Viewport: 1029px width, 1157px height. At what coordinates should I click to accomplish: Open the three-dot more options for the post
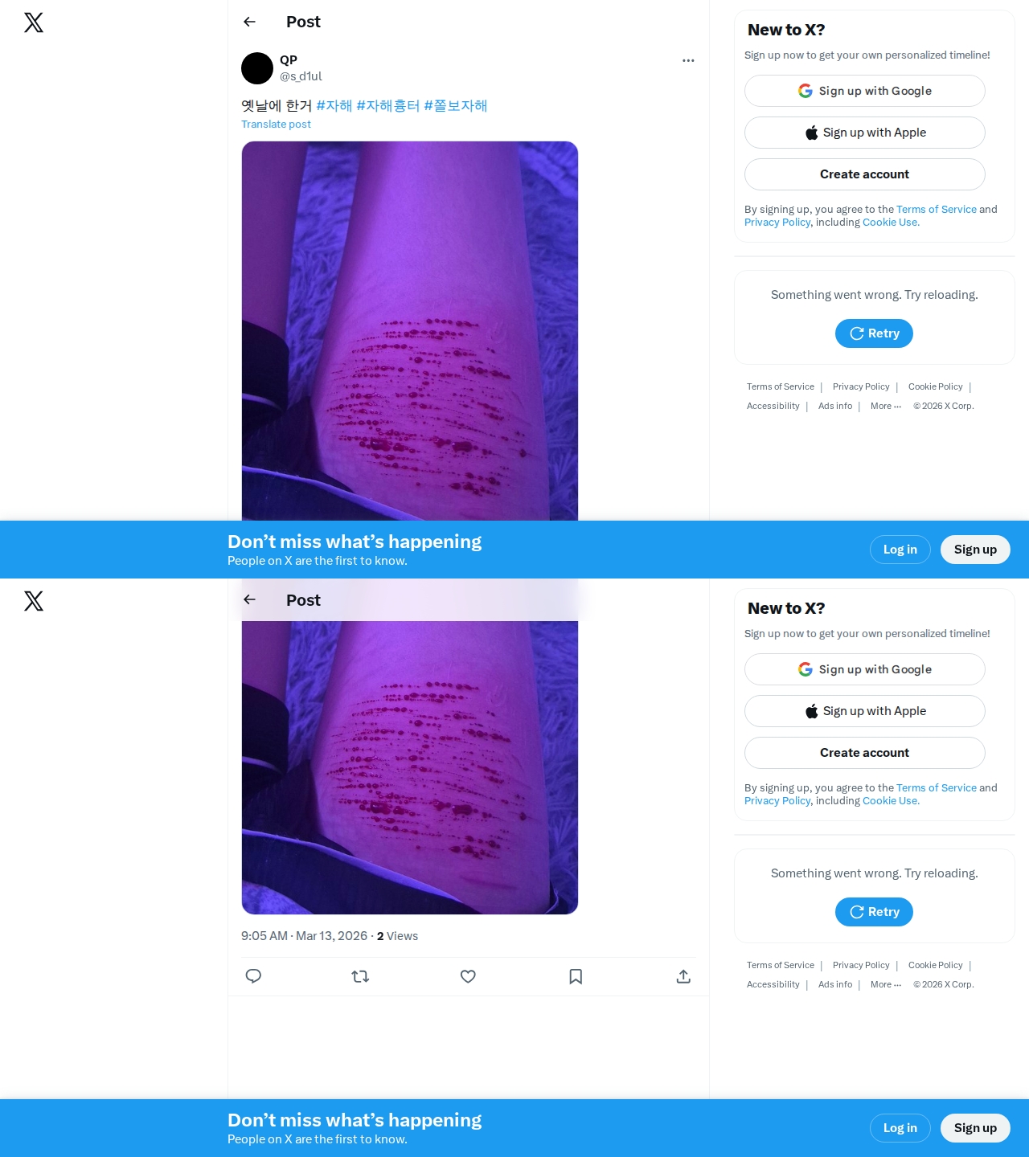point(688,60)
